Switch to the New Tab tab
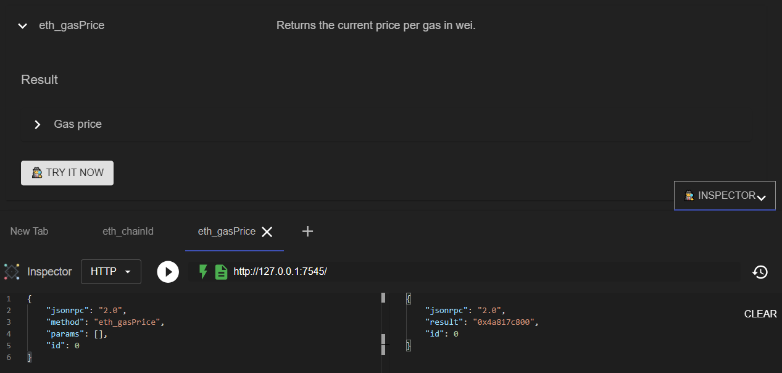The image size is (782, 373). click(x=29, y=232)
